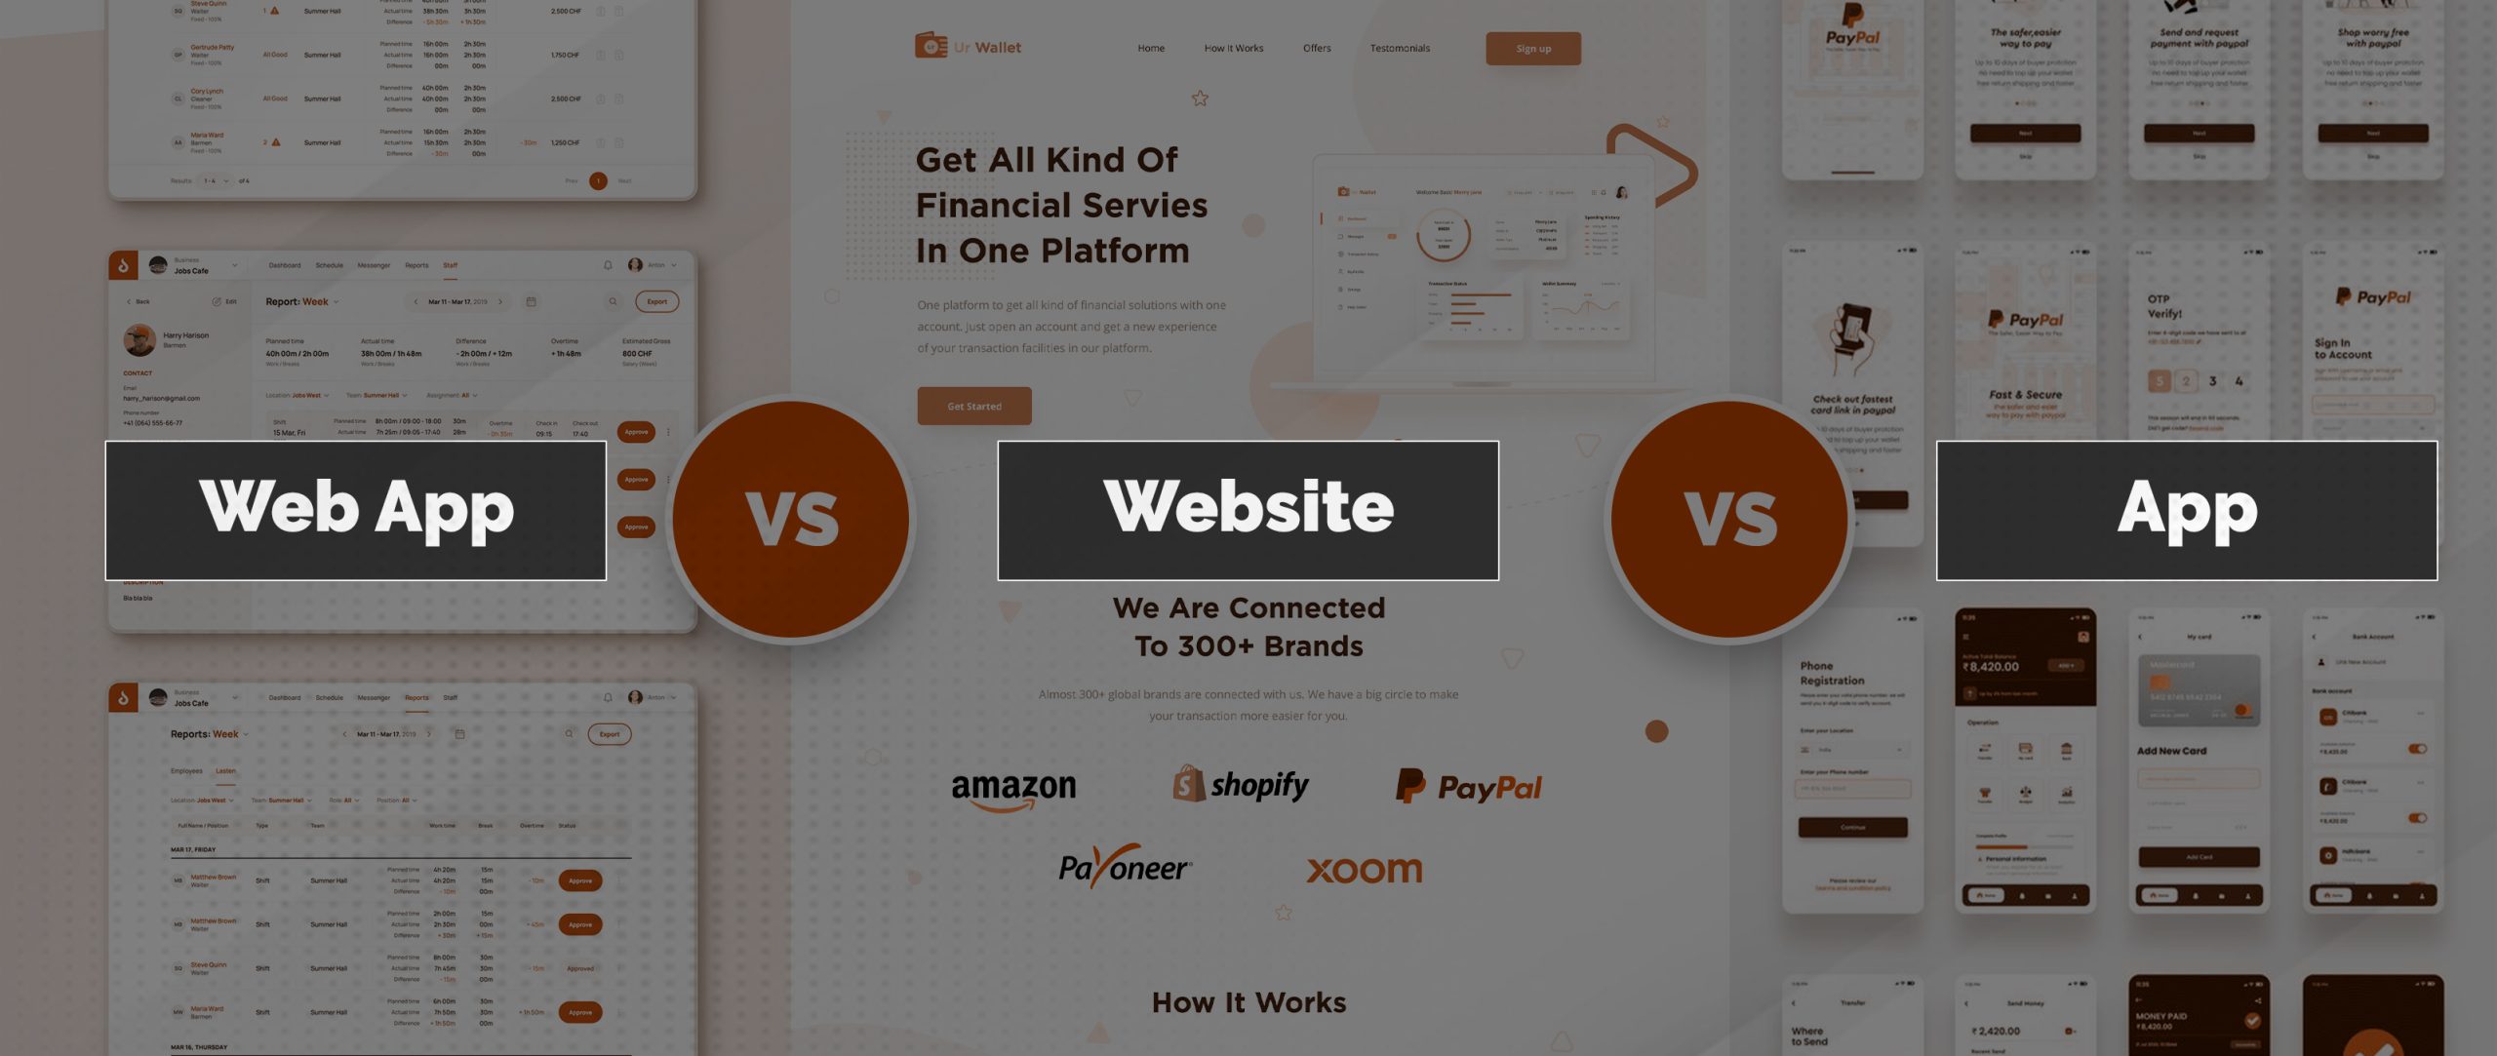Expand the Testimonials navigation item
The height and width of the screenshot is (1056, 2497).
(x=1398, y=46)
